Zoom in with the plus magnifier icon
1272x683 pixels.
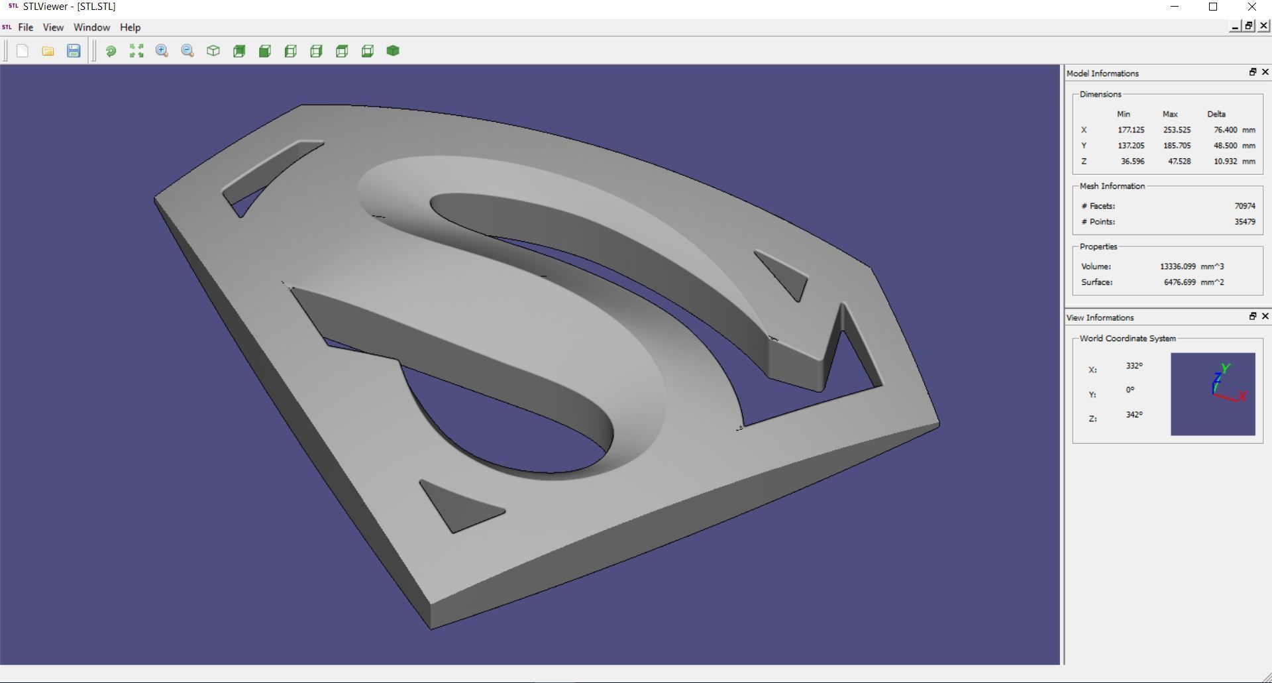click(162, 51)
